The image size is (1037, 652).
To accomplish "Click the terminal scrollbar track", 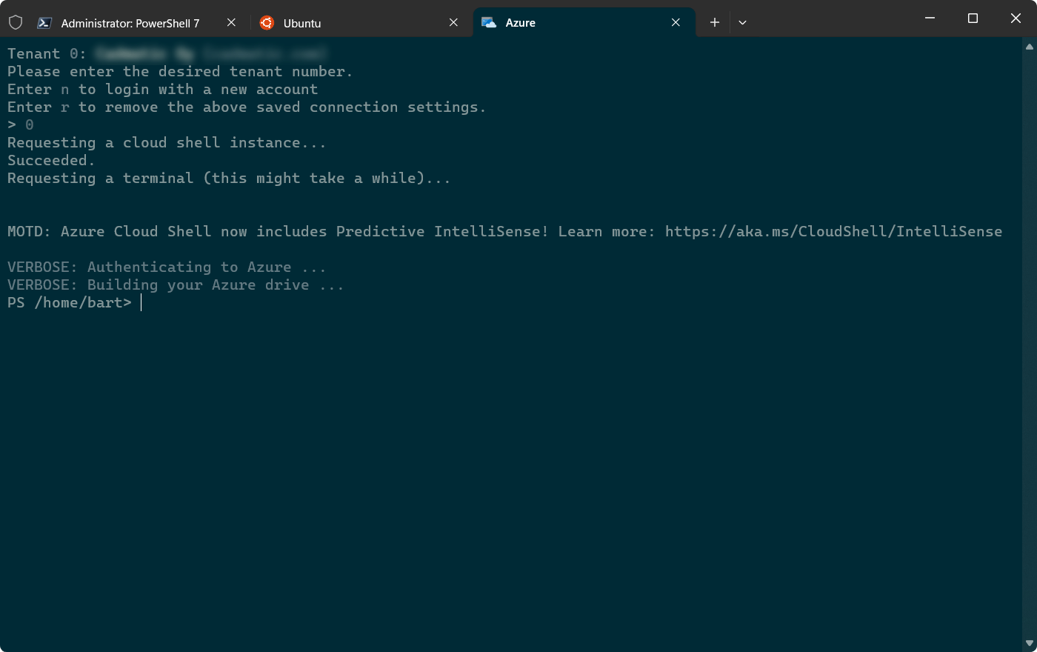I will click(1030, 333).
